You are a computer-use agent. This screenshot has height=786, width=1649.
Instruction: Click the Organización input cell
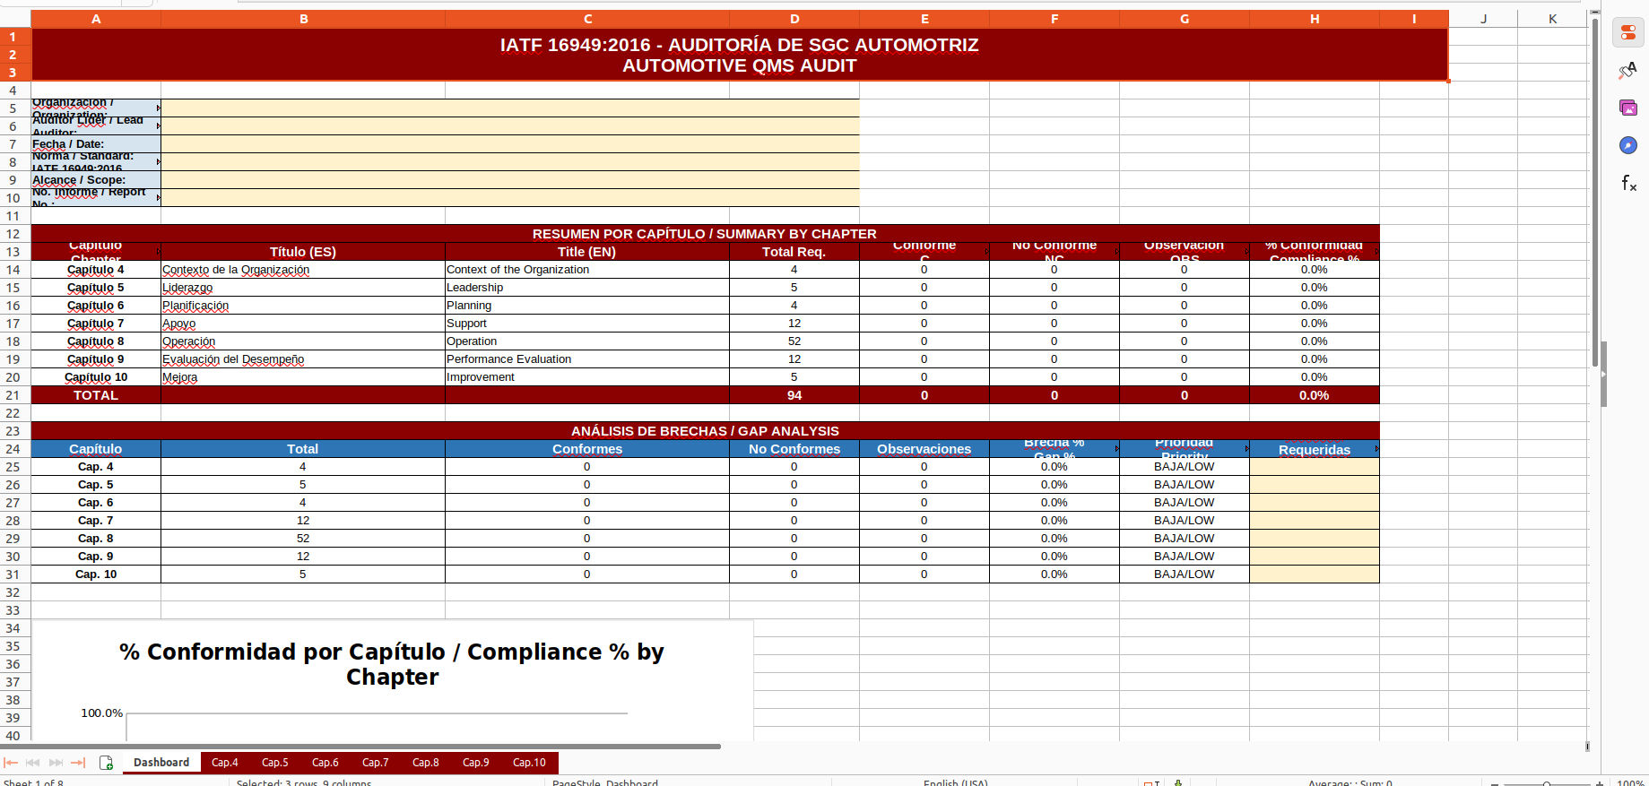tap(510, 108)
